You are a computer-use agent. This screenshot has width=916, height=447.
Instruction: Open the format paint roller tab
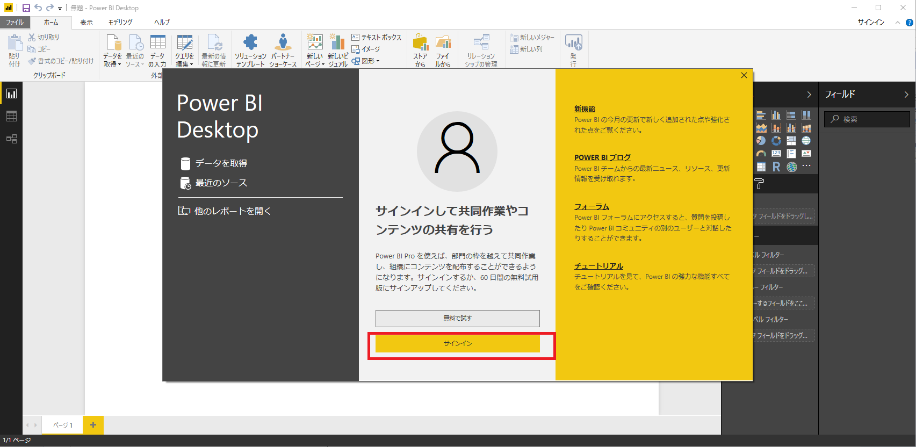pos(759,184)
